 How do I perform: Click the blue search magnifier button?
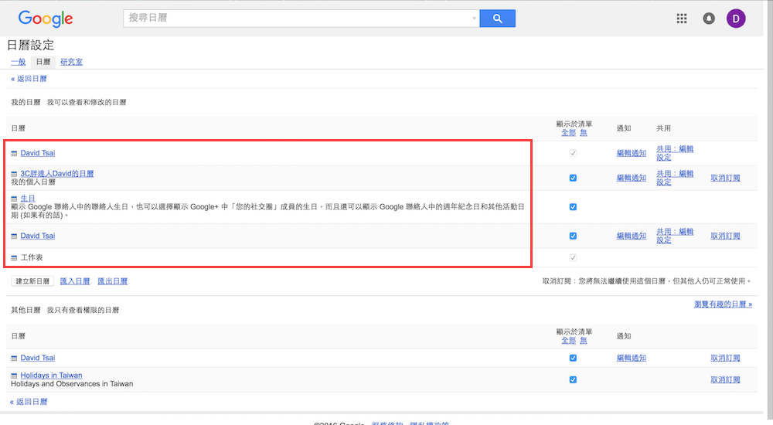[497, 19]
